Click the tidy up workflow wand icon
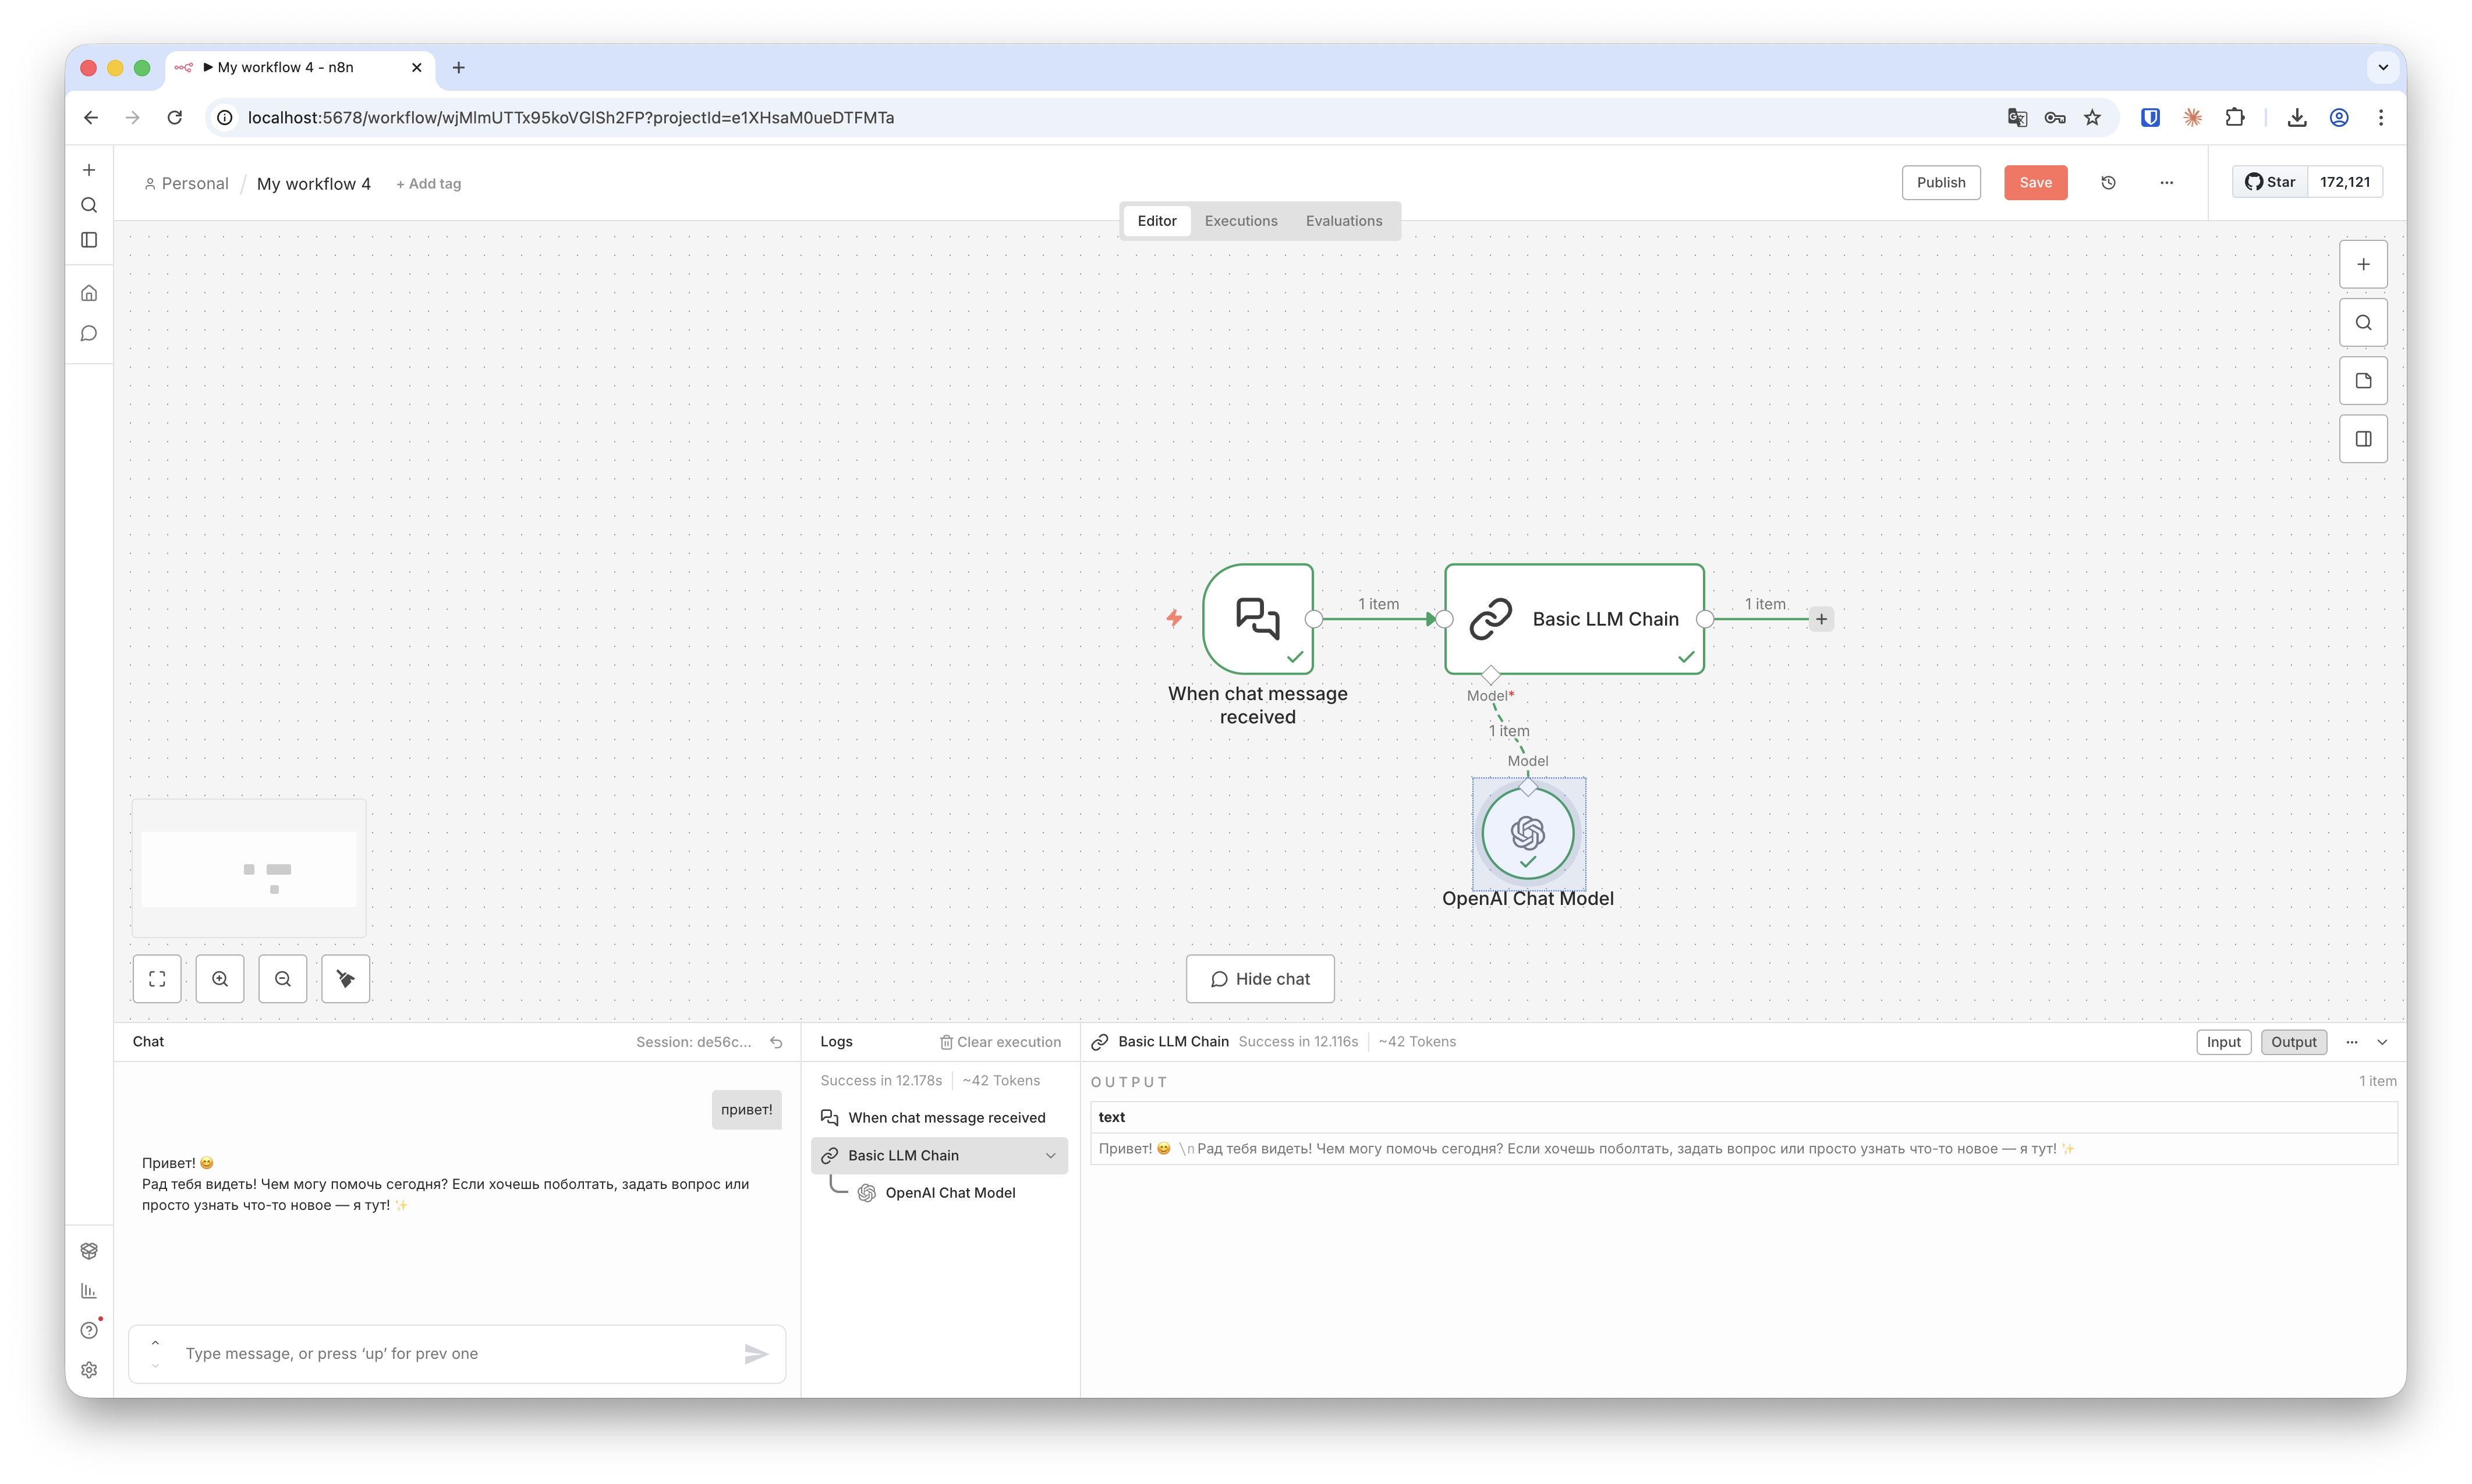Viewport: 2472px width, 1484px height. tap(345, 978)
